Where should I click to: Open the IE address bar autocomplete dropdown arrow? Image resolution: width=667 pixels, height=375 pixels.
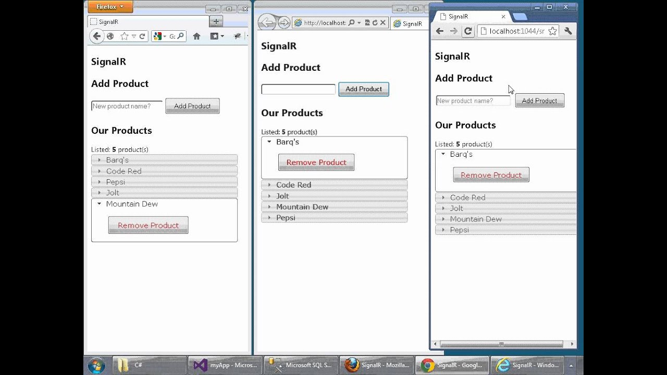(x=359, y=23)
